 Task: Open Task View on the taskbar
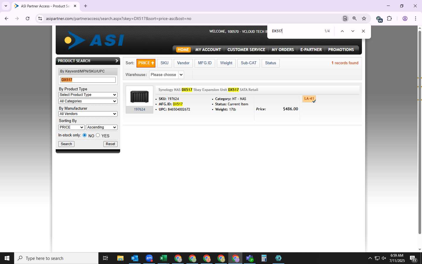(105, 258)
